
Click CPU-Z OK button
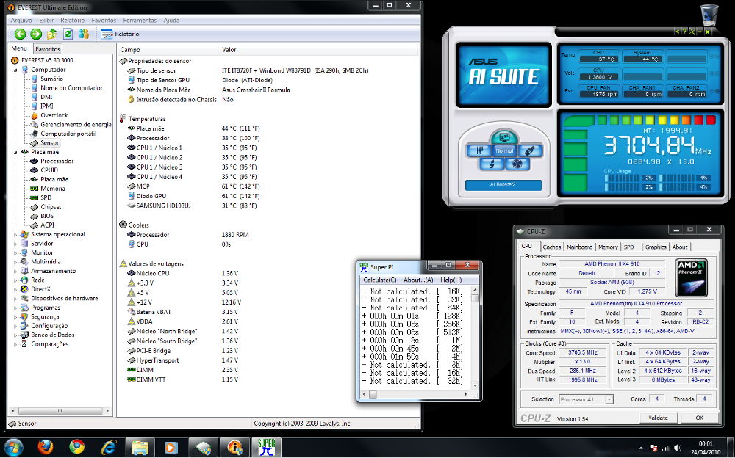click(x=700, y=418)
